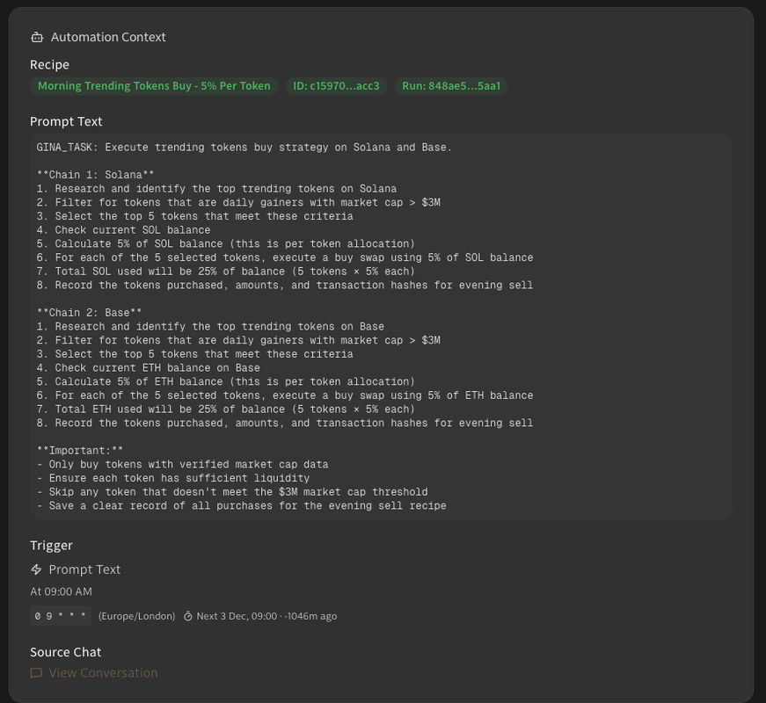
Task: Click the Chain 2: Base heading line
Action: coord(89,313)
